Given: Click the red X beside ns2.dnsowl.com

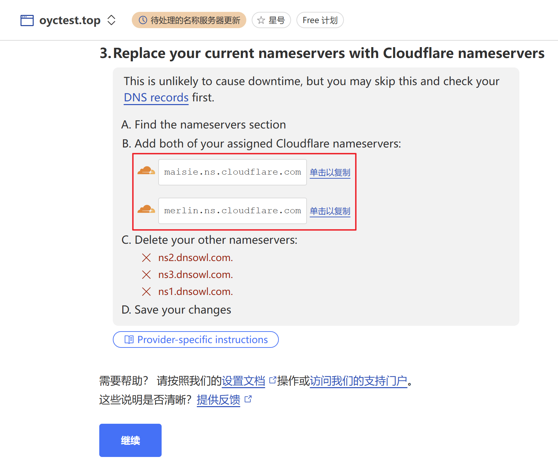Looking at the screenshot, I should pos(146,258).
